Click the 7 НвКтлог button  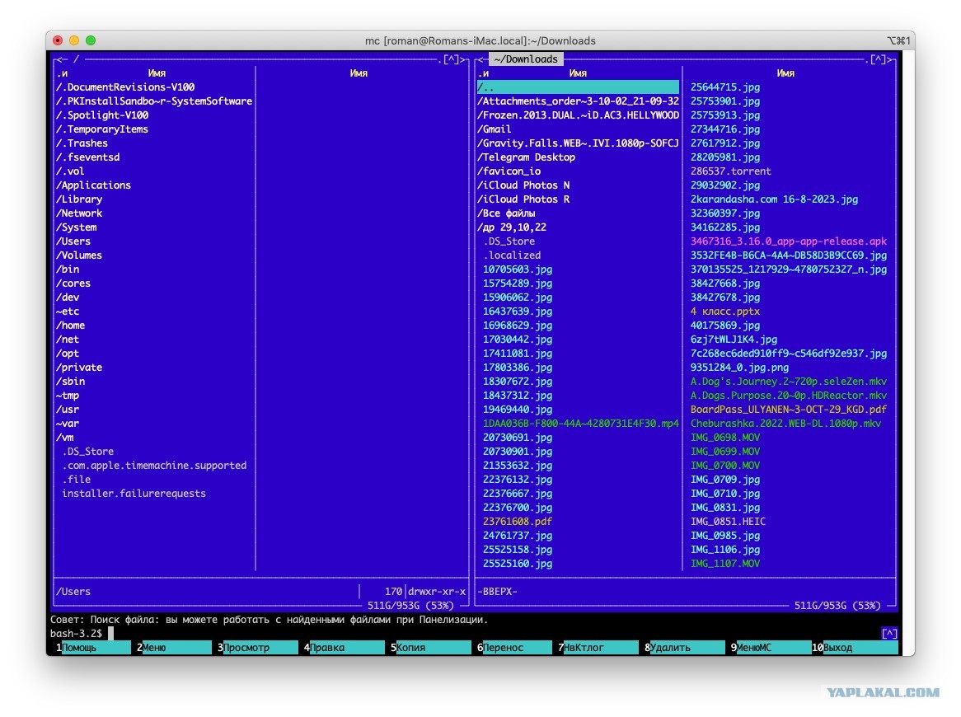[x=598, y=647]
